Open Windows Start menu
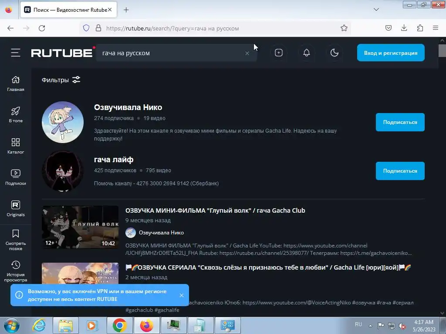This screenshot has width=446, height=334. click(x=12, y=325)
